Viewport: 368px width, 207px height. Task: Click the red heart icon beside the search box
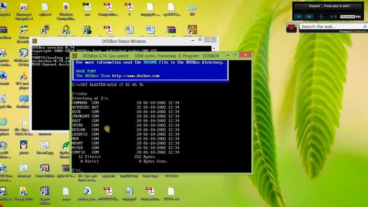[x=292, y=28]
